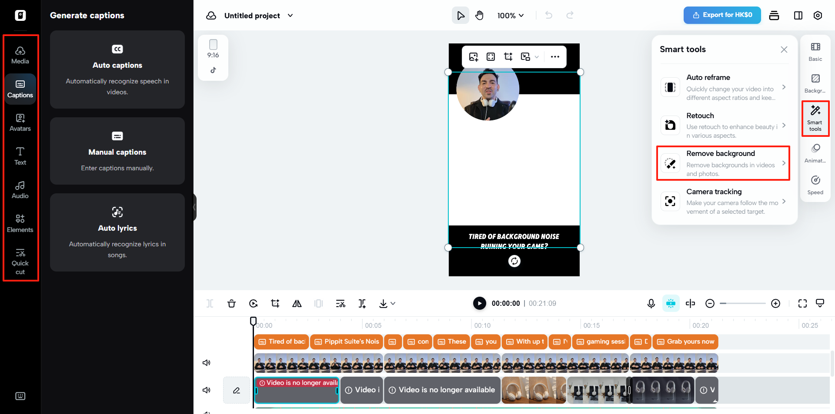Image resolution: width=835 pixels, height=414 pixels.
Task: Open the Media panel
Action: 20,55
